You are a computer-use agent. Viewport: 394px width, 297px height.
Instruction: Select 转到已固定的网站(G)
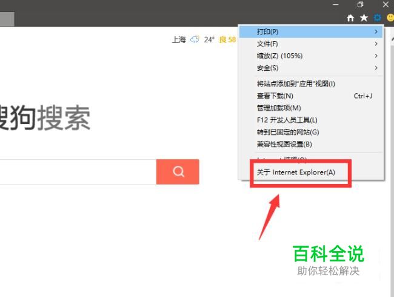pyautogui.click(x=311, y=132)
